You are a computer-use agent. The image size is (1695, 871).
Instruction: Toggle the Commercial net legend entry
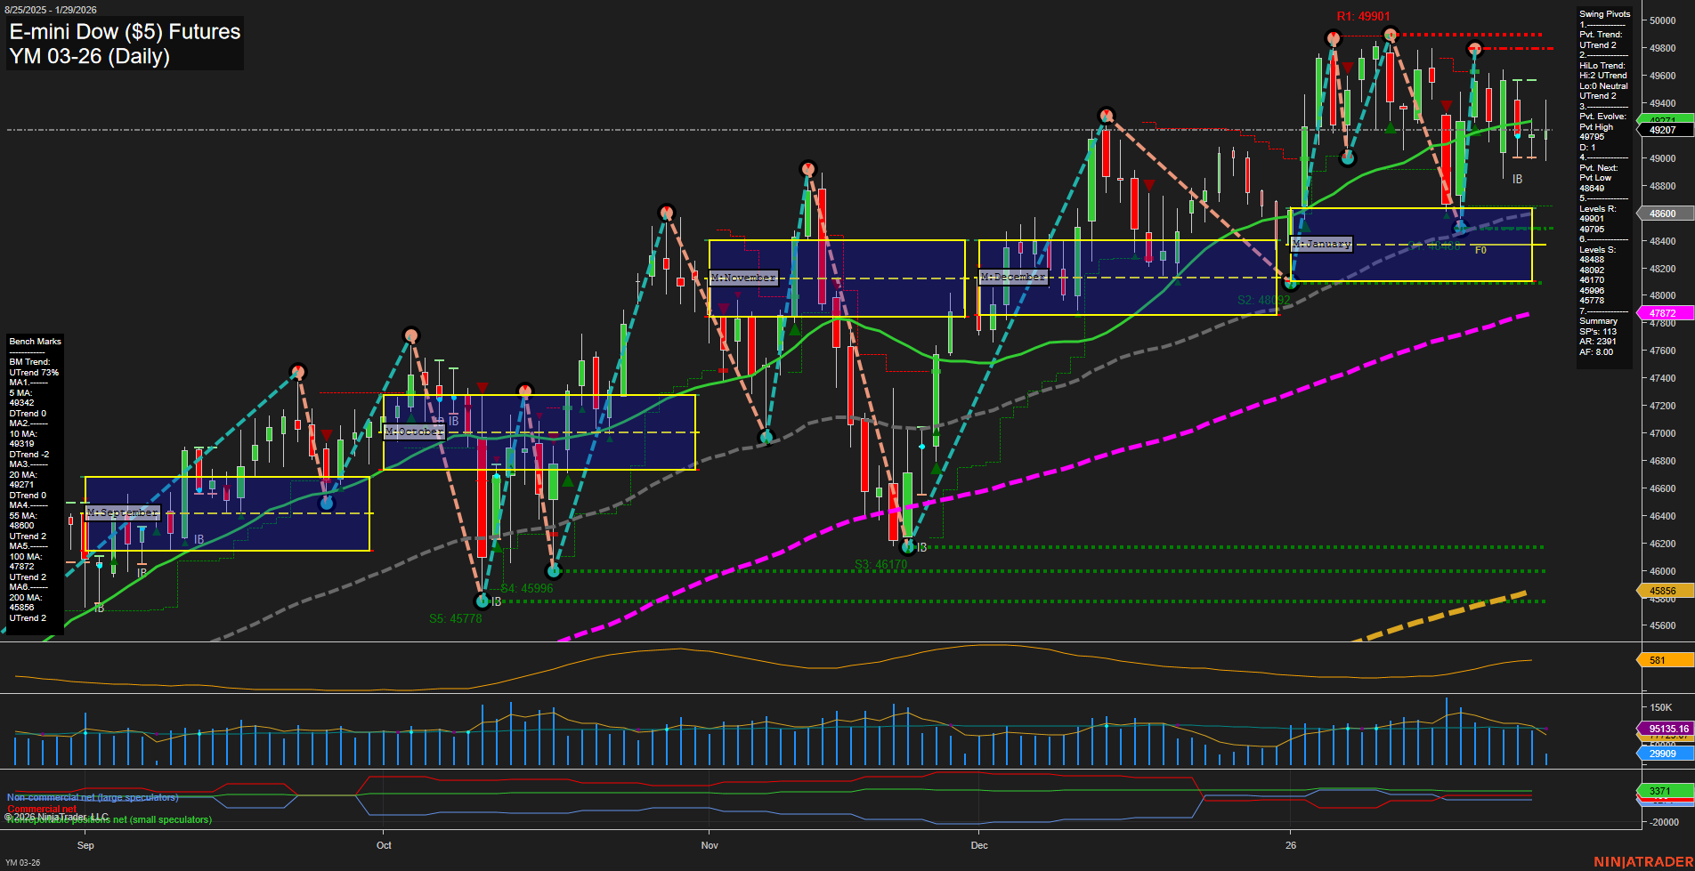coord(40,809)
